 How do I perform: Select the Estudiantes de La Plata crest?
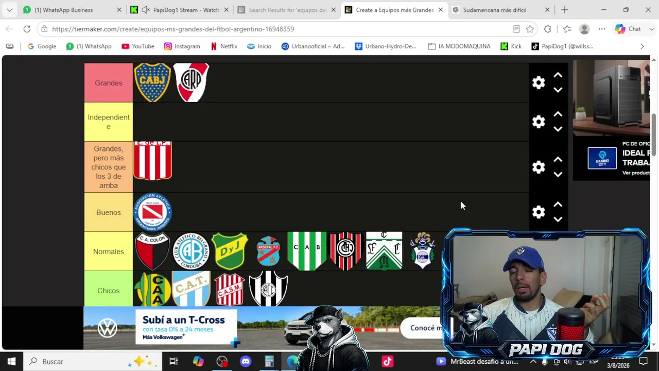click(x=152, y=161)
